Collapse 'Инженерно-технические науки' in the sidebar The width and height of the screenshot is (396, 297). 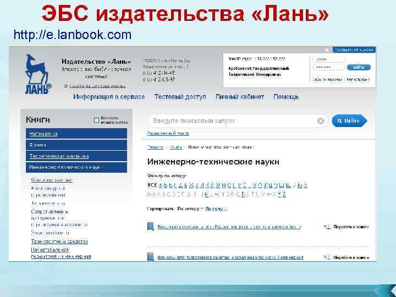point(76,167)
